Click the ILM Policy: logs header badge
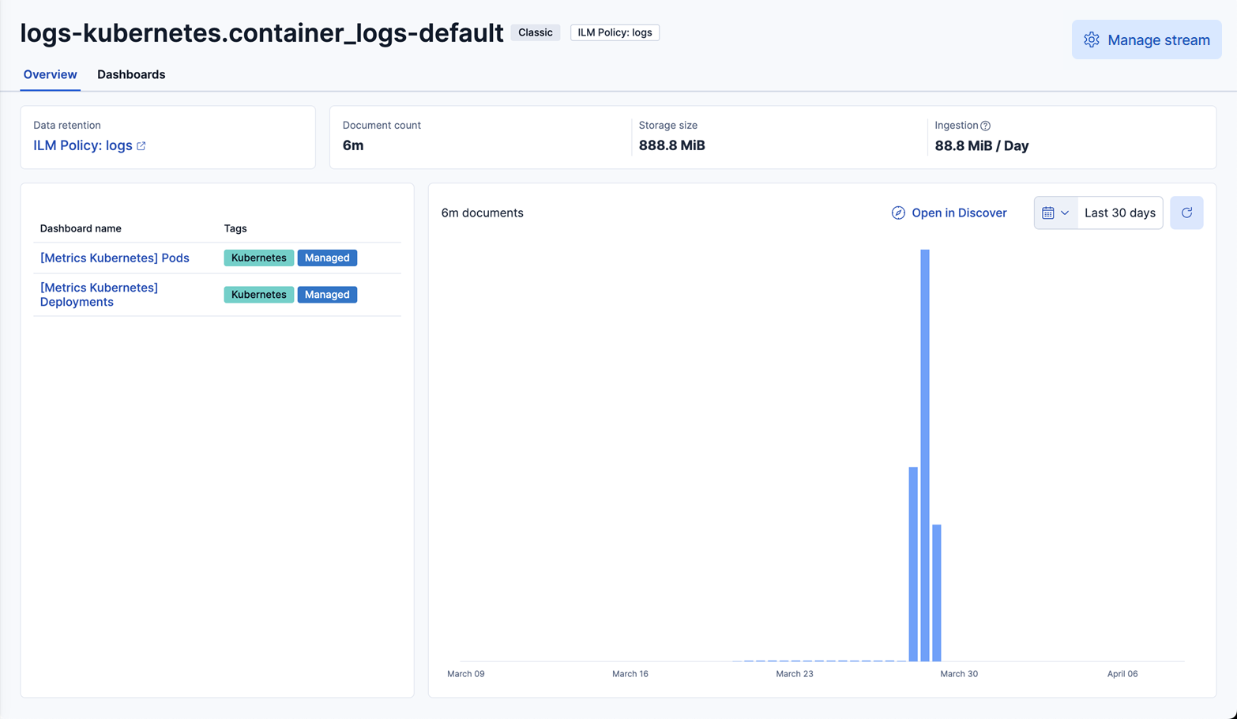 click(x=614, y=32)
